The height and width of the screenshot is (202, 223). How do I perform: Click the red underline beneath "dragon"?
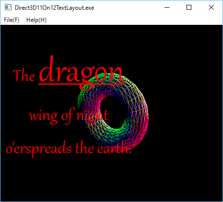click(x=81, y=84)
